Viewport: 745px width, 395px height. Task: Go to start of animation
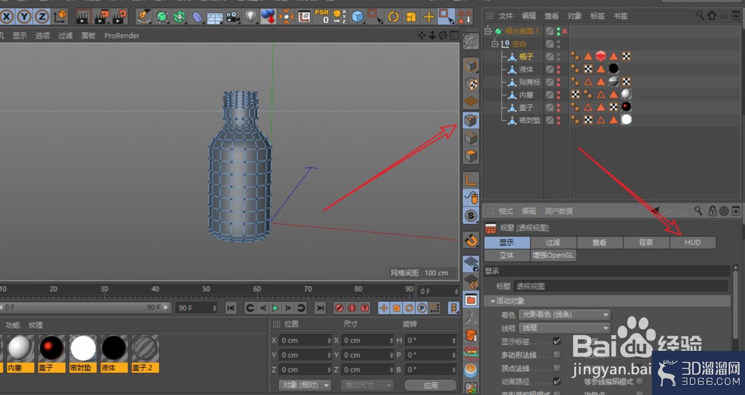(230, 308)
